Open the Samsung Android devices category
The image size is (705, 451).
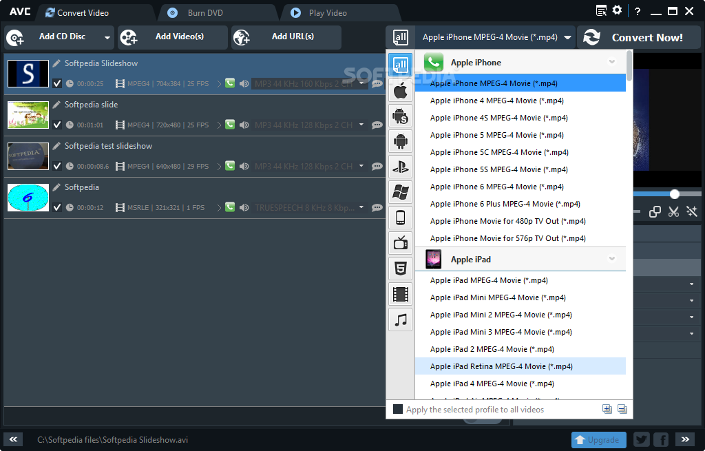400,116
